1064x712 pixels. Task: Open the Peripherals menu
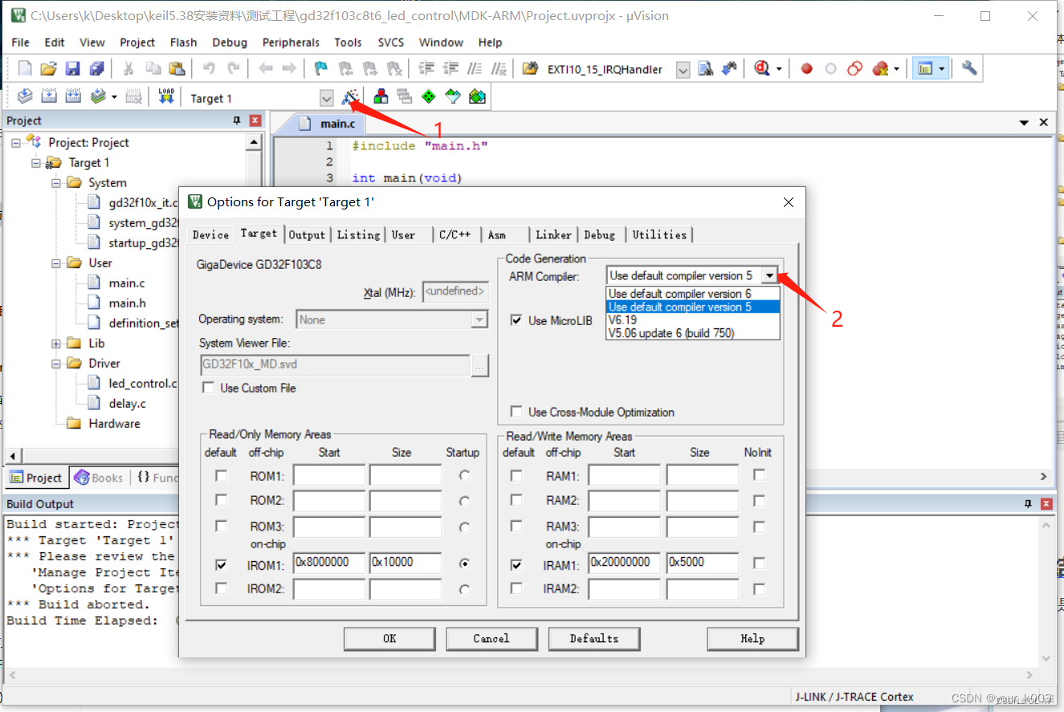coord(291,43)
